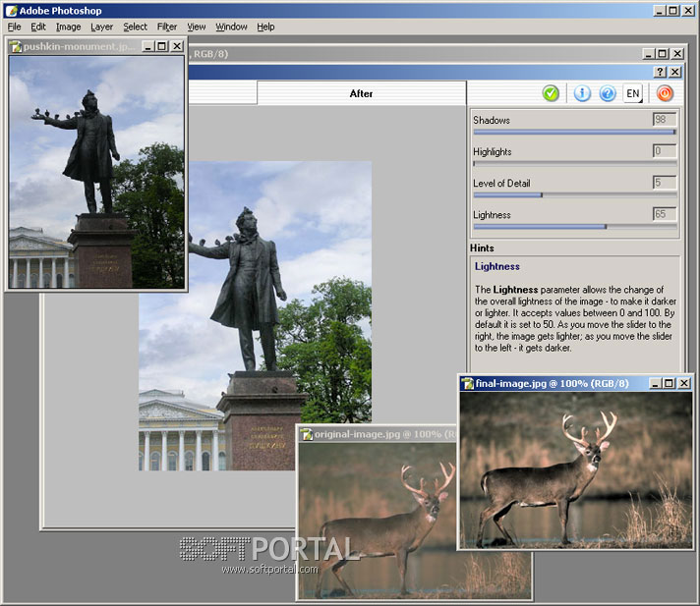Click the Shadows parameter label

click(x=492, y=120)
